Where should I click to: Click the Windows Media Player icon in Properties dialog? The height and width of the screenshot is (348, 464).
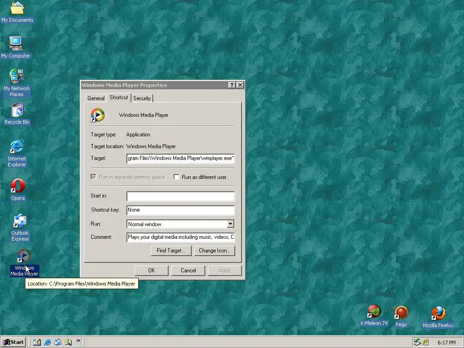(98, 115)
